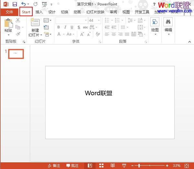Select Normal view in status bar
This screenshot has width=194, height=169.
coord(90,165)
